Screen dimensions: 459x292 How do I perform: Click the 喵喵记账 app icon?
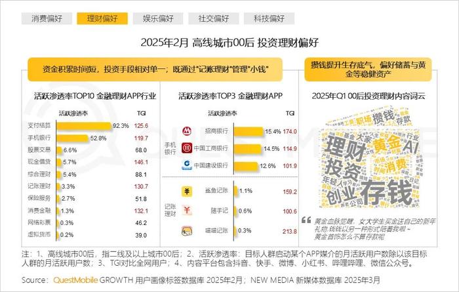187,231
